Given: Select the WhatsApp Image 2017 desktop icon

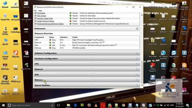Looking at the screenshot, I should [x=184, y=5].
